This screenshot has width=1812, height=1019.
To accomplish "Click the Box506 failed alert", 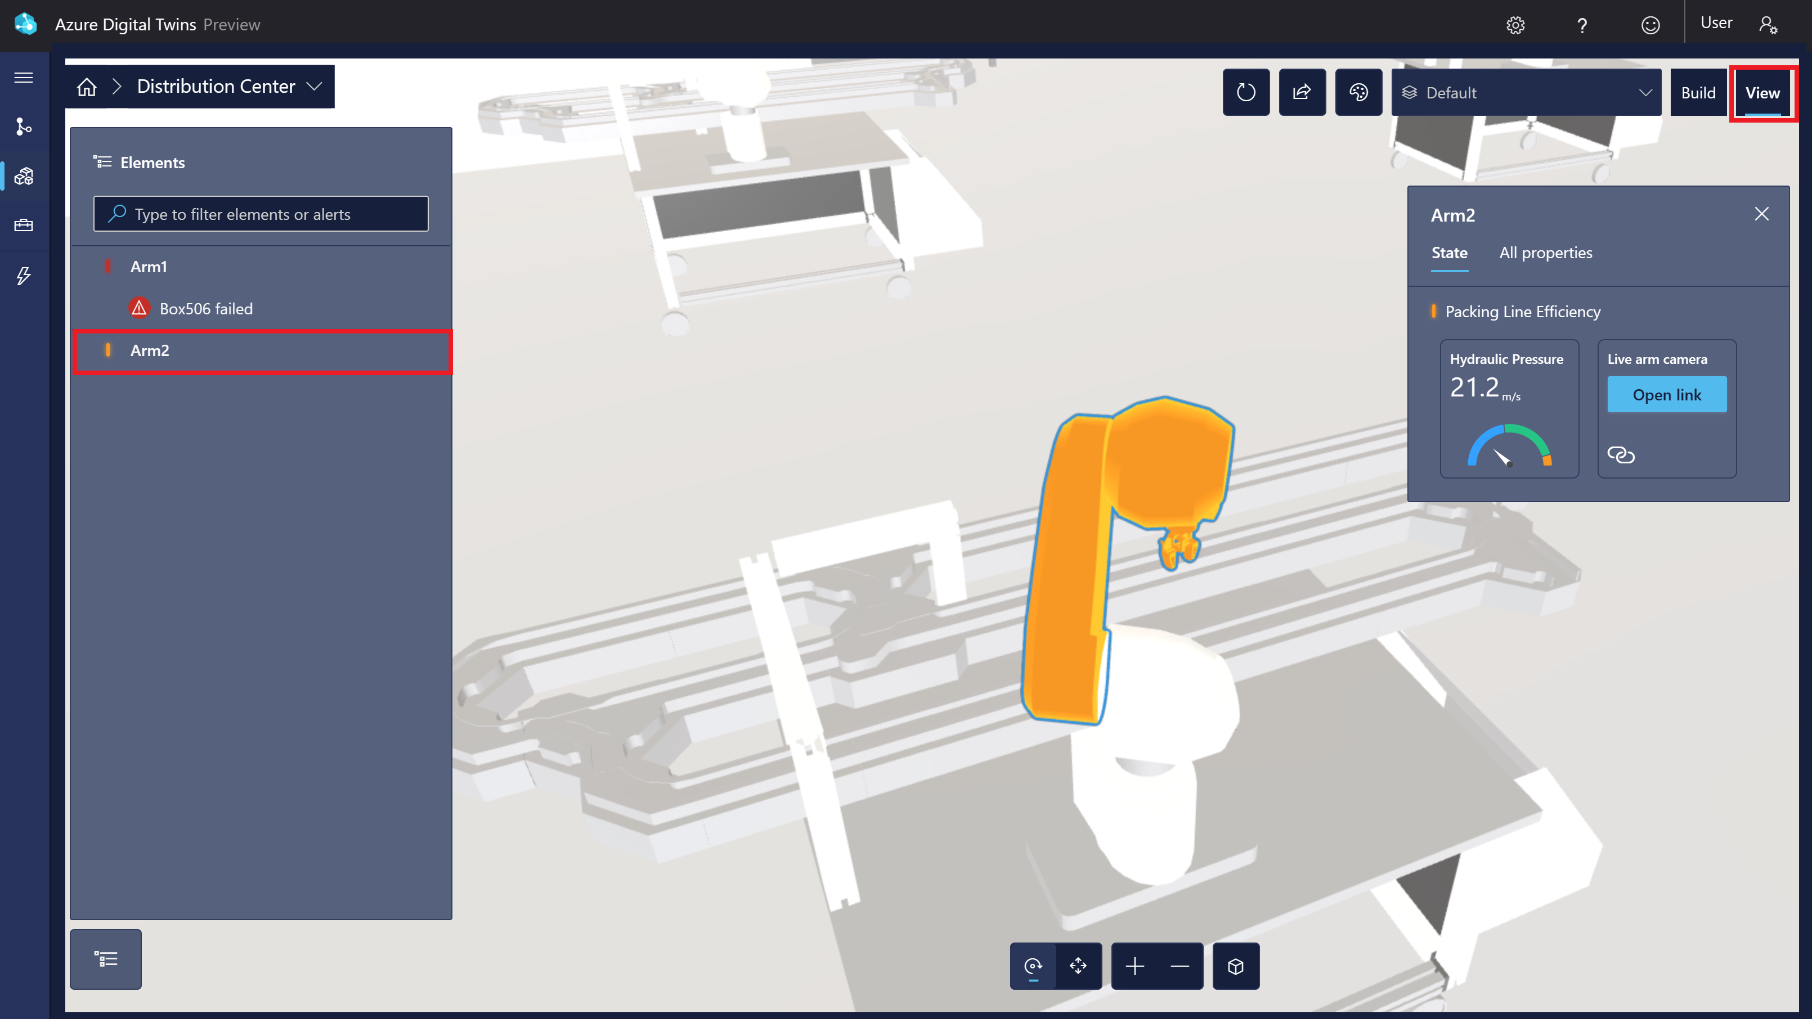I will 205,309.
